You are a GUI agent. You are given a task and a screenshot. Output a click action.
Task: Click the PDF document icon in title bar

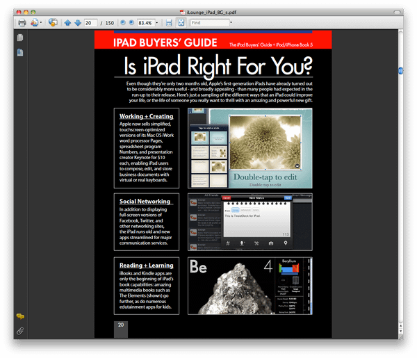pos(182,13)
